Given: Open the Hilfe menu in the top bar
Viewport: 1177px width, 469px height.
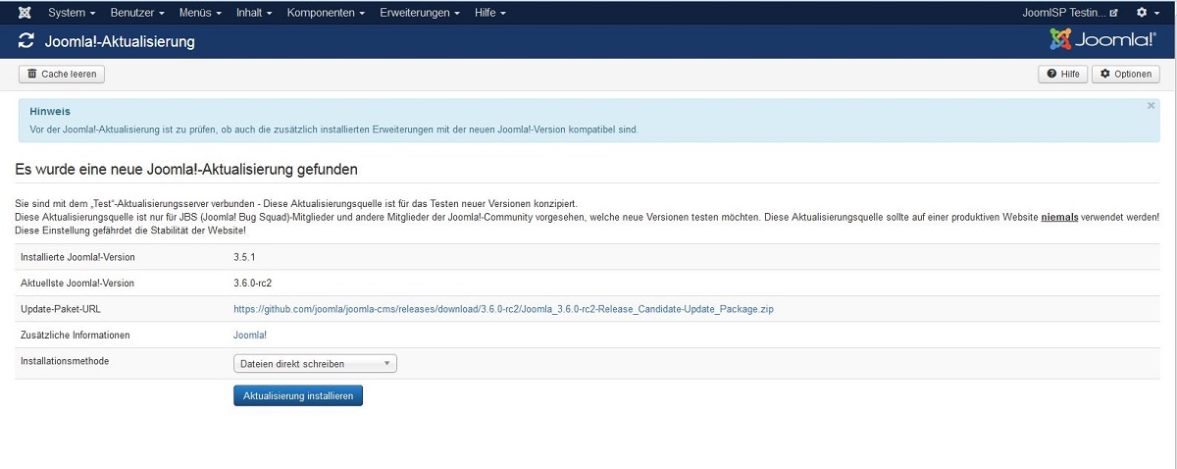Looking at the screenshot, I should click(490, 13).
